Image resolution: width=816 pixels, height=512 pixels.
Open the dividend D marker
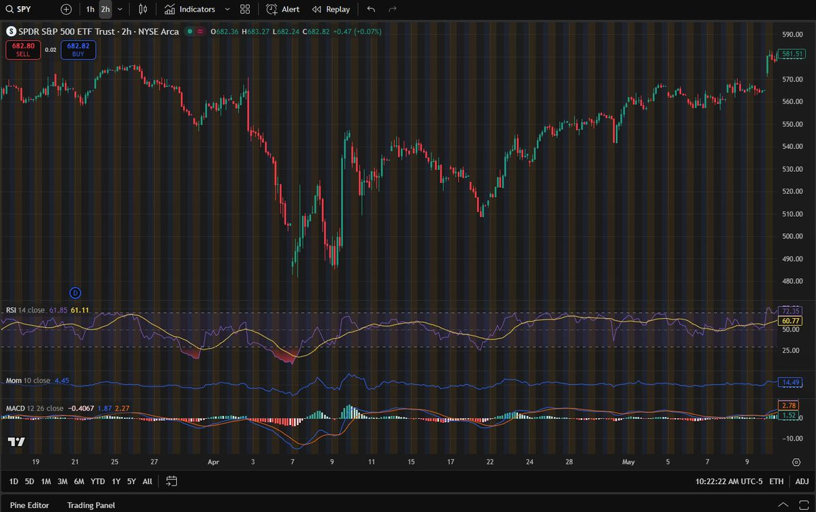(x=75, y=293)
